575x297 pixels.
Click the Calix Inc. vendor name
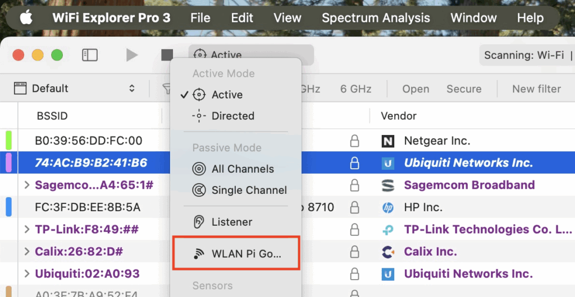click(x=431, y=252)
